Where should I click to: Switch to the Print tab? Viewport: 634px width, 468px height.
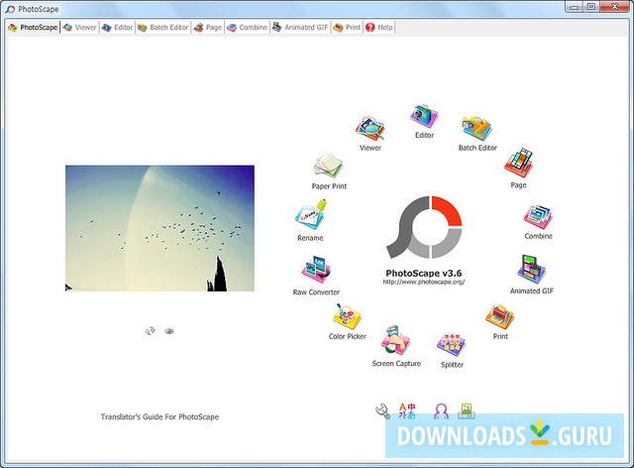point(347,28)
